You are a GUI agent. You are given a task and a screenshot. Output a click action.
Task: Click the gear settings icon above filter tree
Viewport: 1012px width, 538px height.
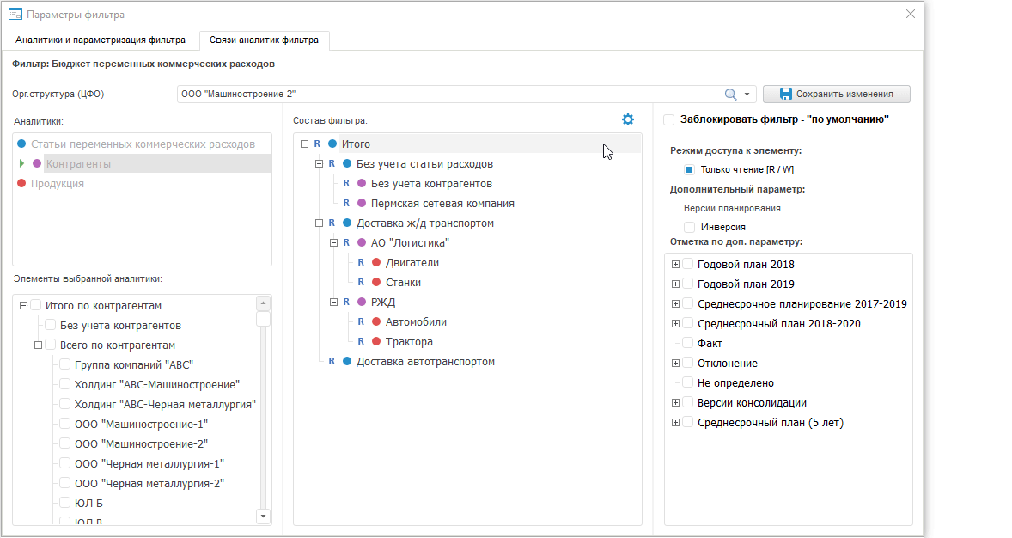627,119
